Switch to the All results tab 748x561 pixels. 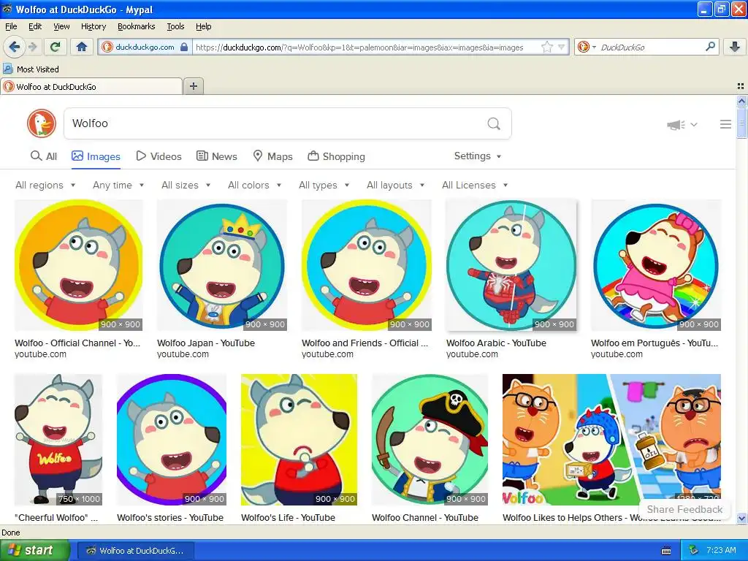[43, 156]
